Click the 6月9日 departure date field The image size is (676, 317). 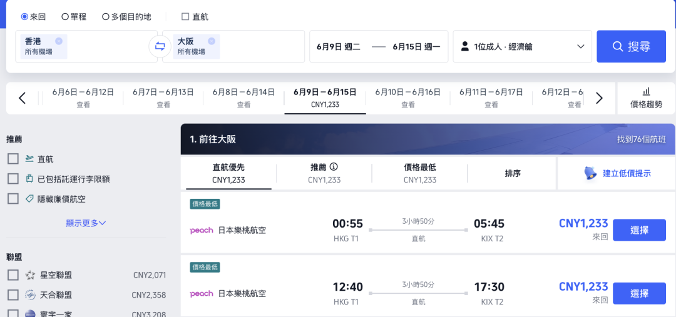(x=339, y=46)
